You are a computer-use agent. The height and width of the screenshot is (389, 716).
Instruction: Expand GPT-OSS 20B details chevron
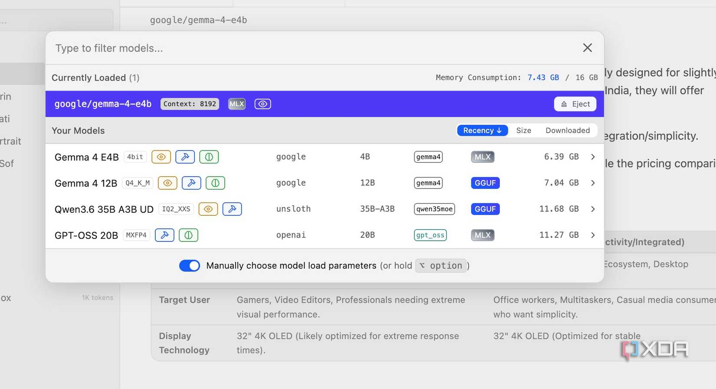[593, 235]
